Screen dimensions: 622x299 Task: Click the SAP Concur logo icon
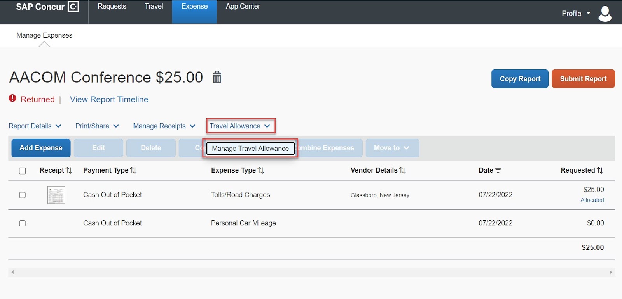click(x=73, y=7)
